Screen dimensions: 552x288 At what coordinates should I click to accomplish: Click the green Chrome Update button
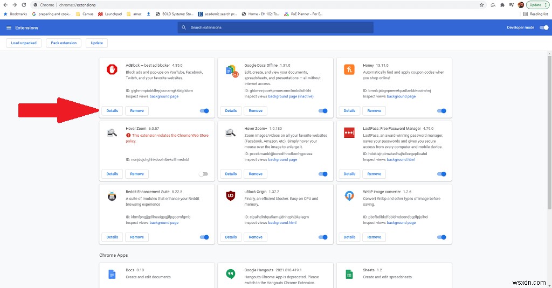[x=537, y=5]
